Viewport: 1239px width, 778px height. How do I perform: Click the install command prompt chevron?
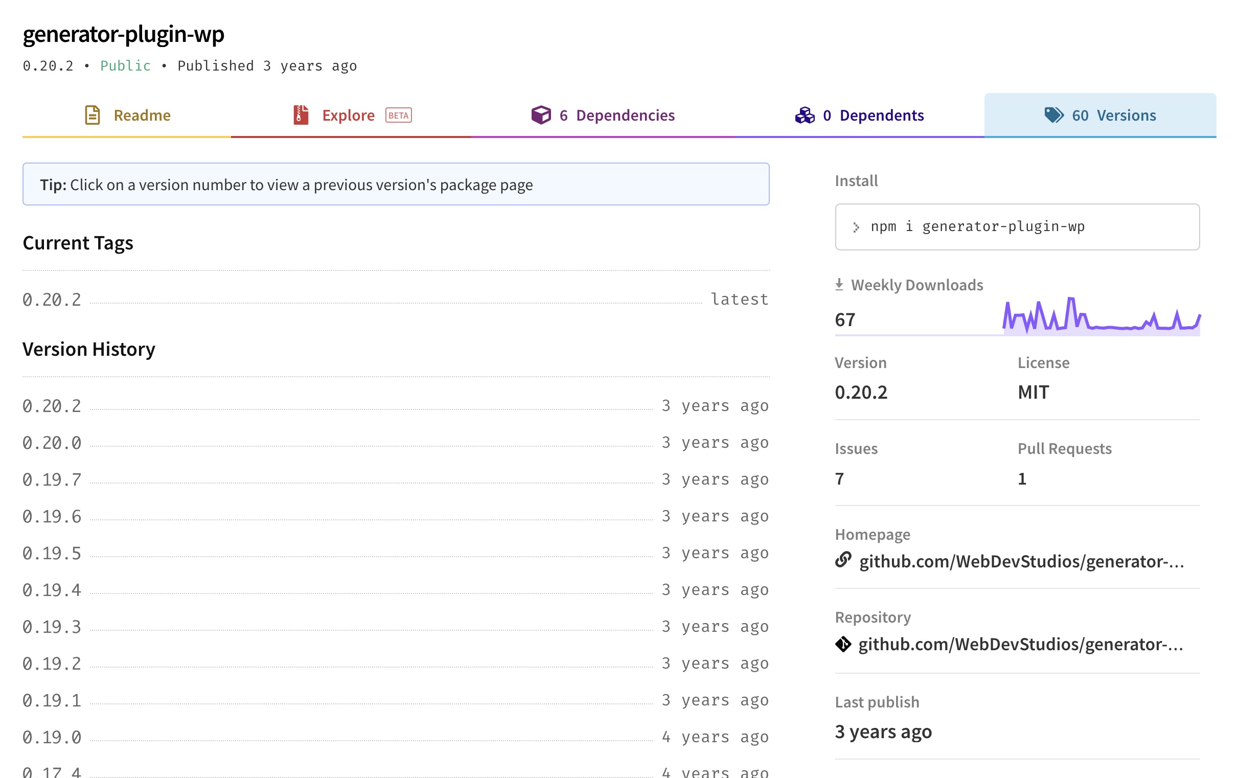pyautogui.click(x=856, y=227)
